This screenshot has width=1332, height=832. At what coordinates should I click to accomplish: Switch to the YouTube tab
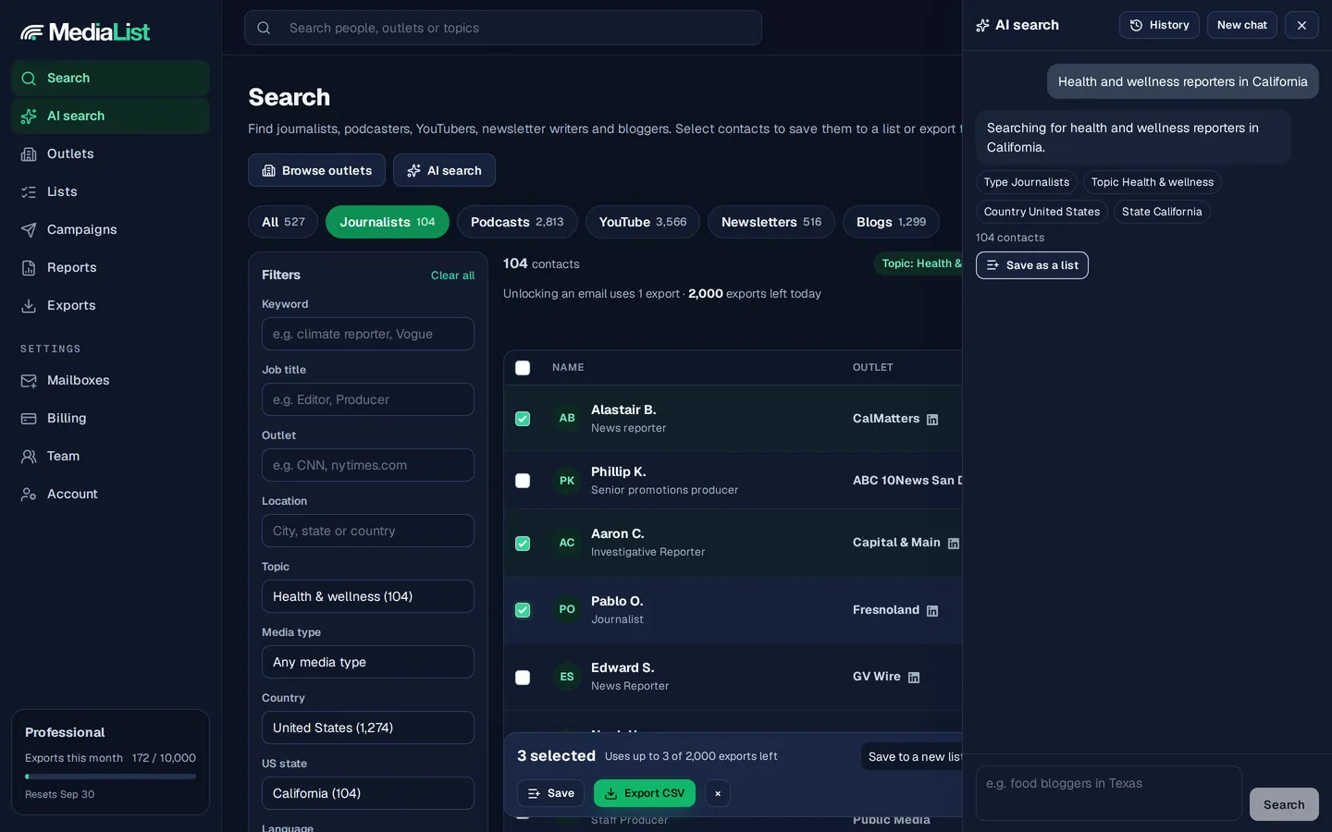(643, 222)
